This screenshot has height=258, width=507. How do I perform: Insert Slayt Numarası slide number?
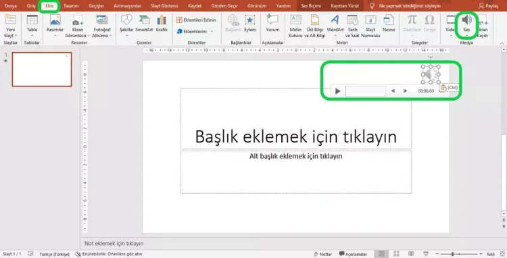(x=370, y=26)
